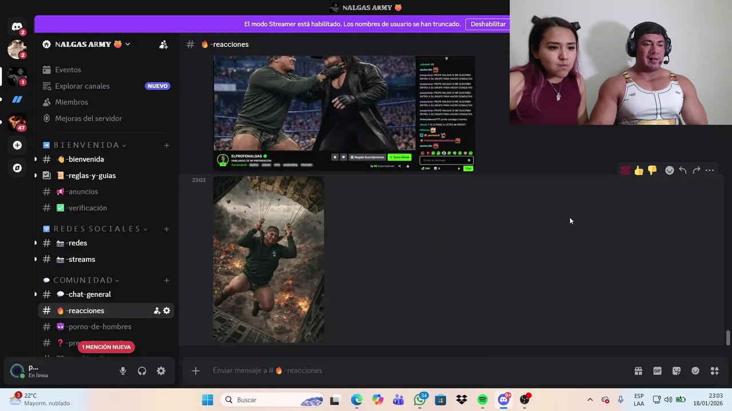The height and width of the screenshot is (411, 732).
Task: Open the porno-de-hombres channel
Action: (106, 327)
